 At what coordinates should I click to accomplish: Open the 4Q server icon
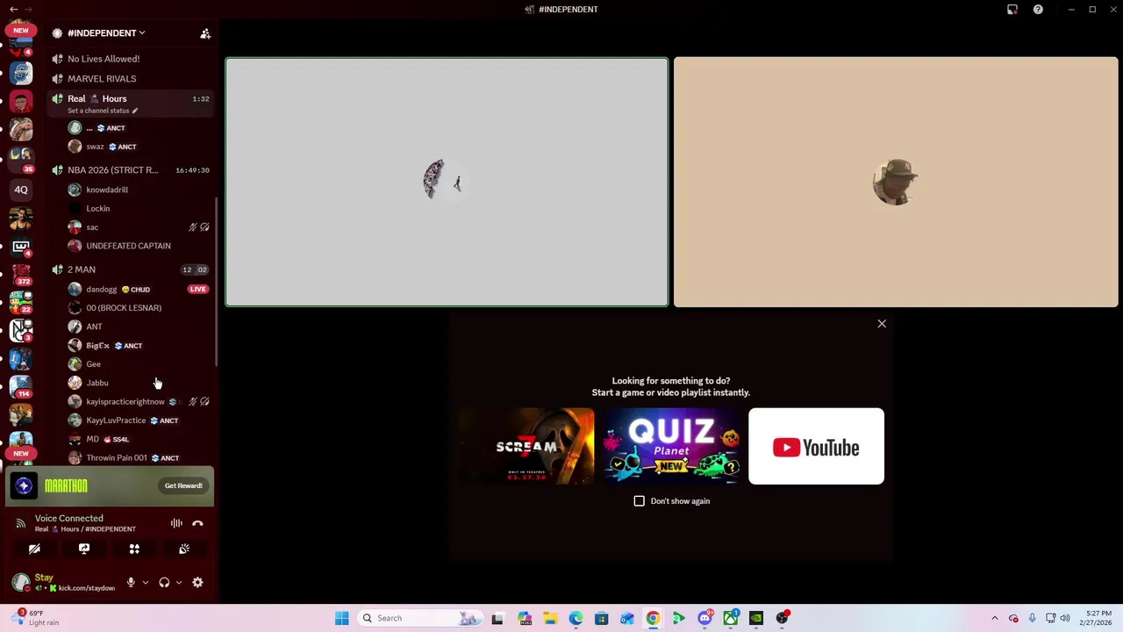[21, 190]
